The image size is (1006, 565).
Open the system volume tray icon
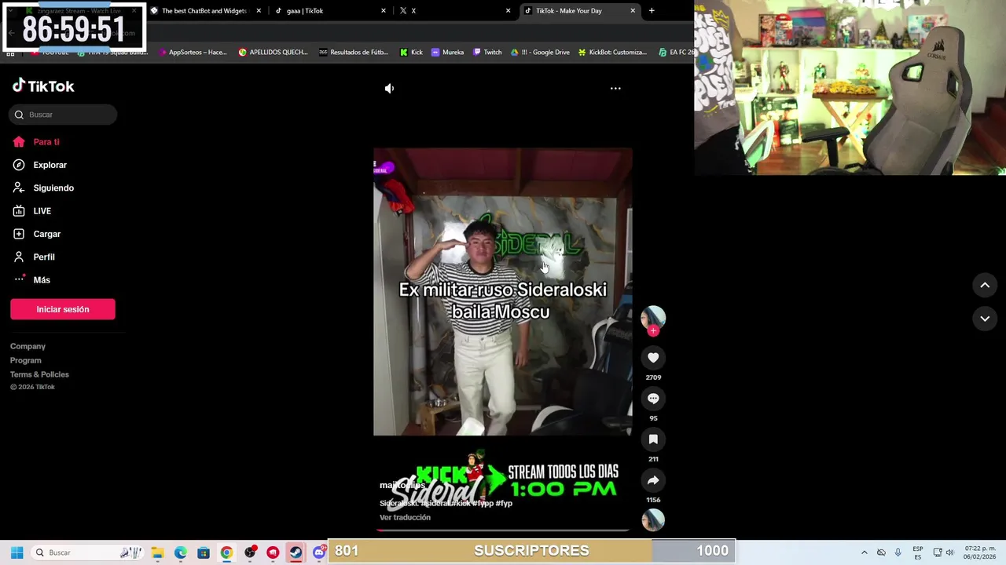[950, 552]
